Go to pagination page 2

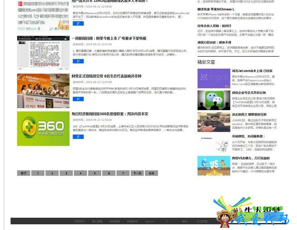point(52,173)
